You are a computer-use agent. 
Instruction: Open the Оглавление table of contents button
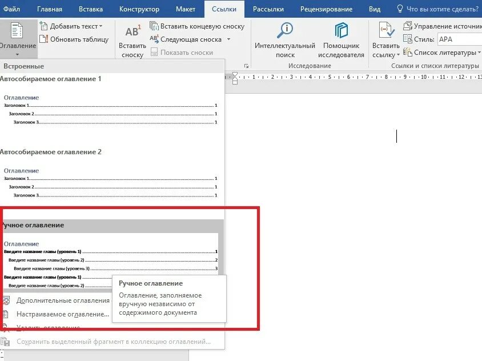[18, 39]
